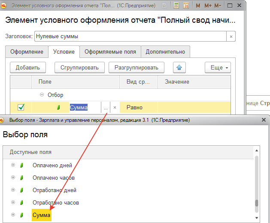Click the Заголовок input with Нулевые суммы

[x=130, y=36]
